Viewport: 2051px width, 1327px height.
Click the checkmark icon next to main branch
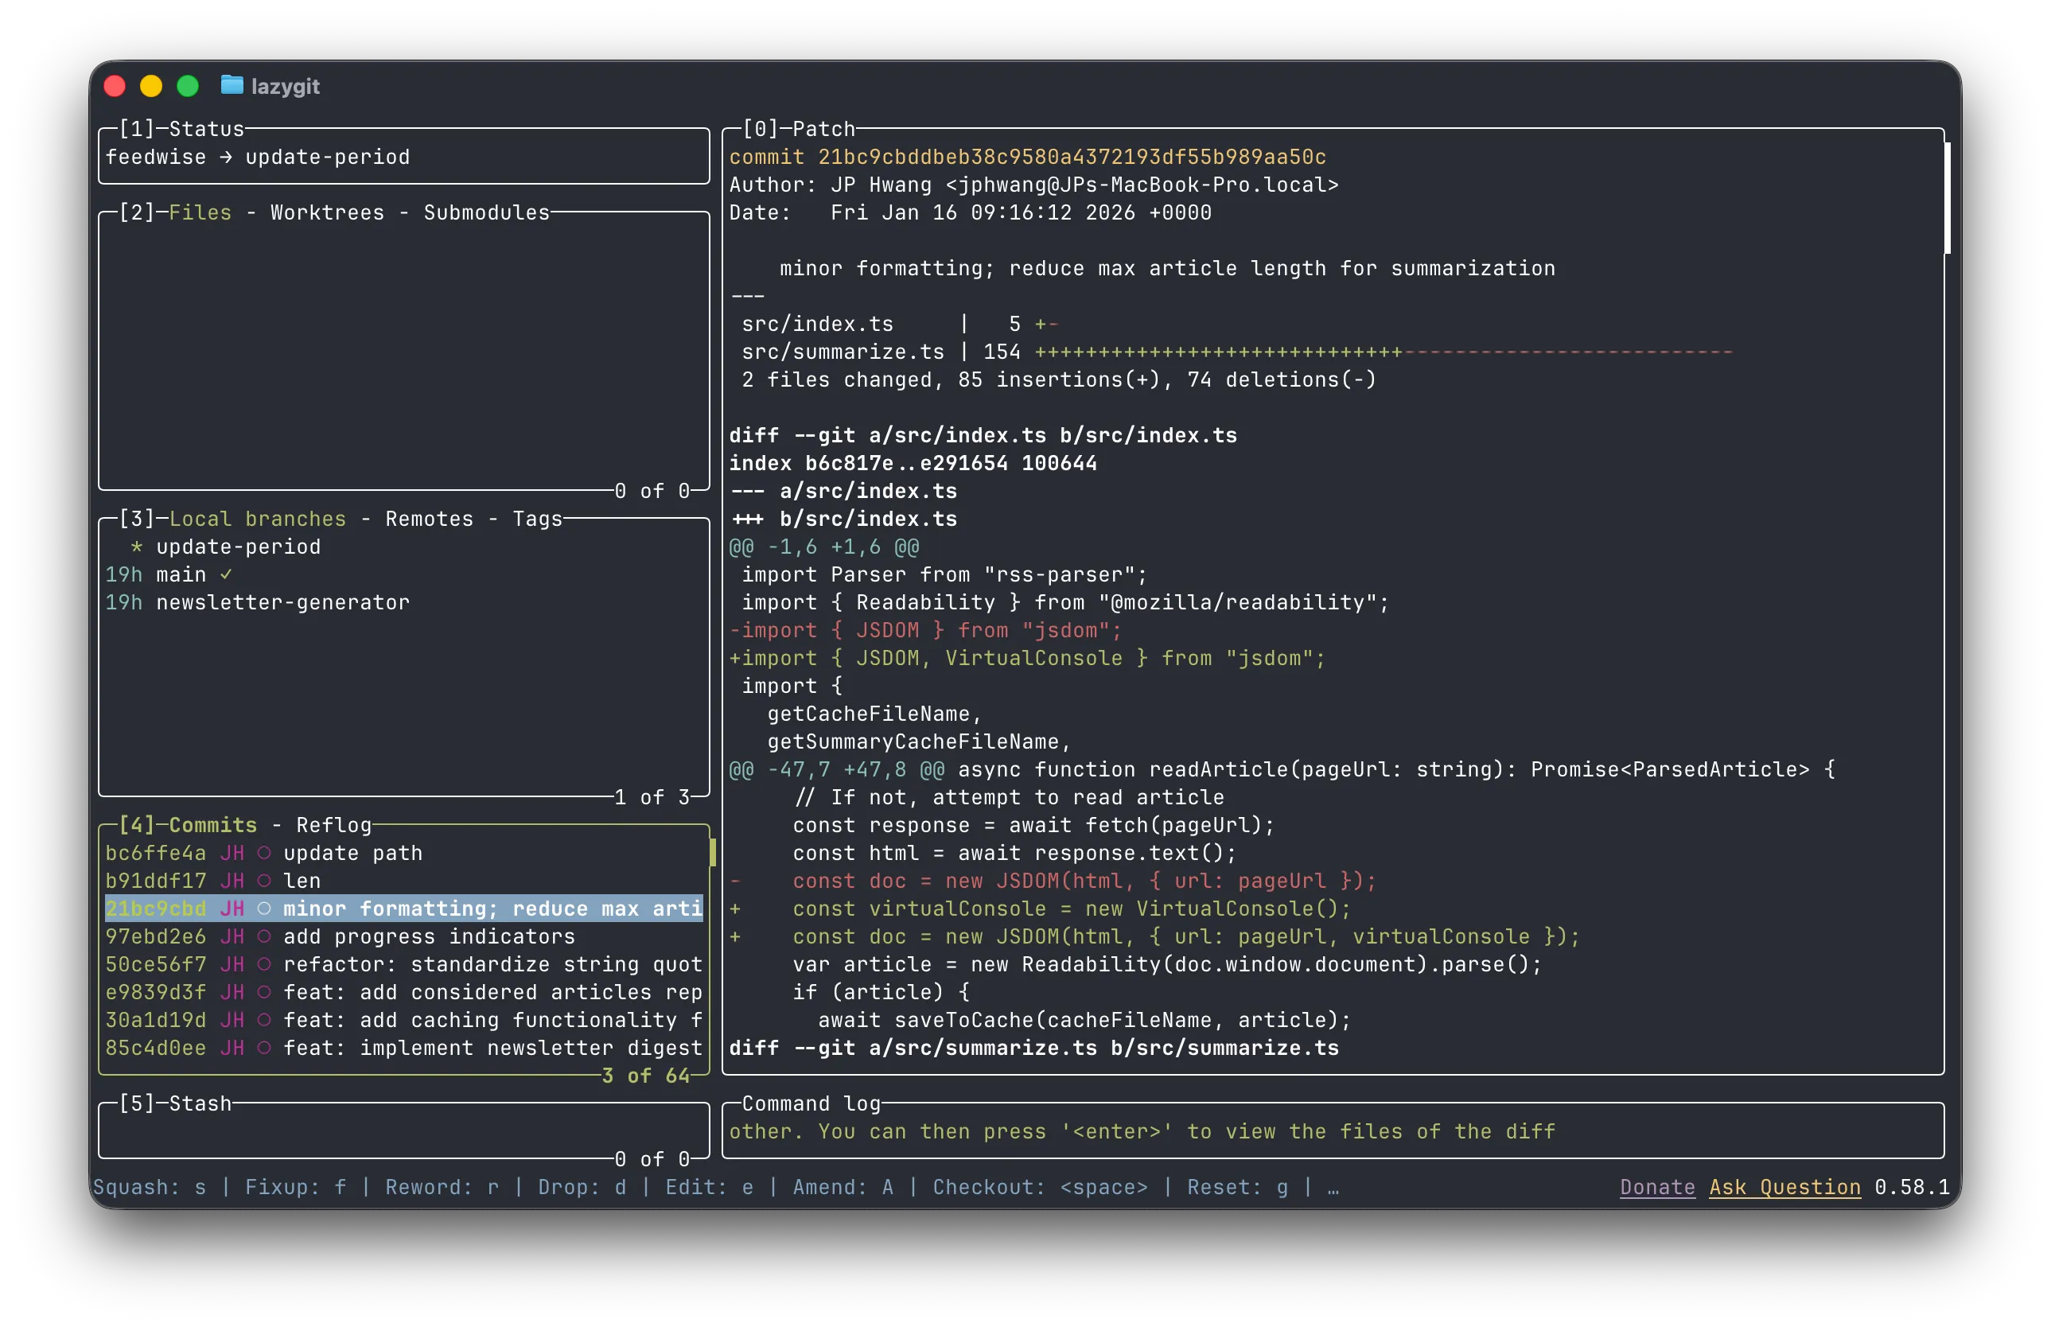tap(226, 574)
